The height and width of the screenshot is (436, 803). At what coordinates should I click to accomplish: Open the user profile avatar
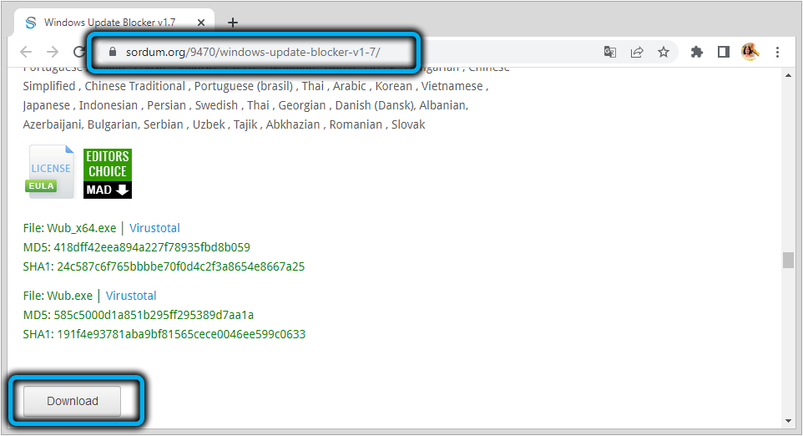pyautogui.click(x=750, y=52)
